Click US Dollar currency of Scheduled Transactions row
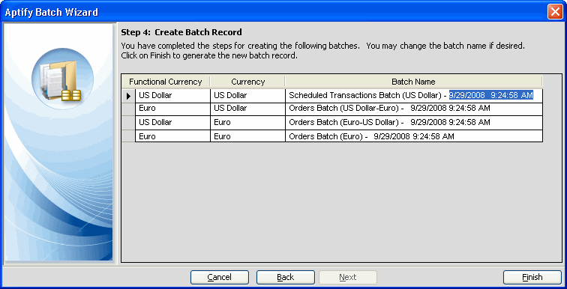Screen dimensions: 567x289 pyautogui.click(x=247, y=96)
